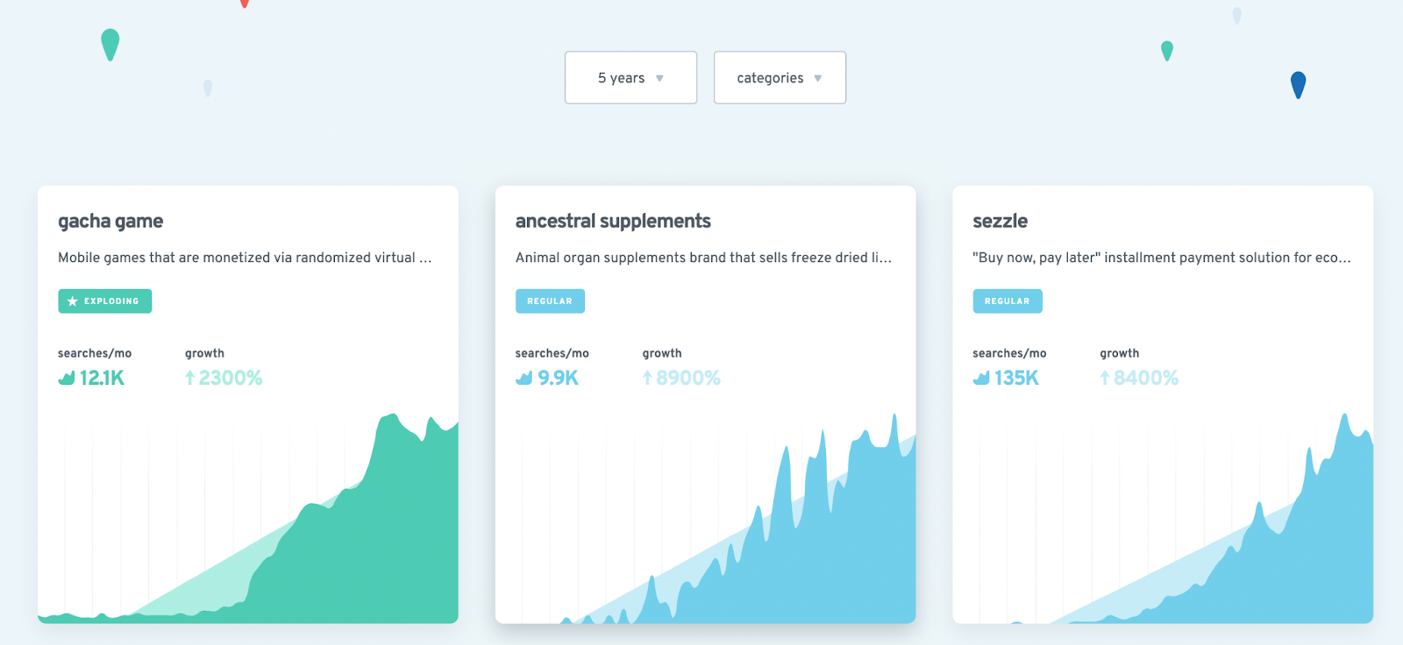Click the small green pin near top right
This screenshot has width=1403, height=645.
pyautogui.click(x=1167, y=51)
